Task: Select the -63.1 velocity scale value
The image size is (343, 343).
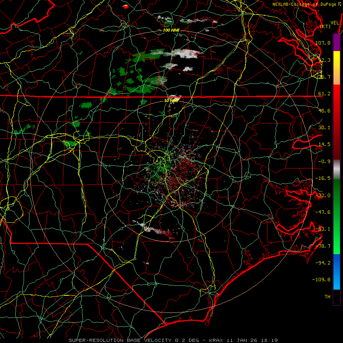Action: click(323, 229)
